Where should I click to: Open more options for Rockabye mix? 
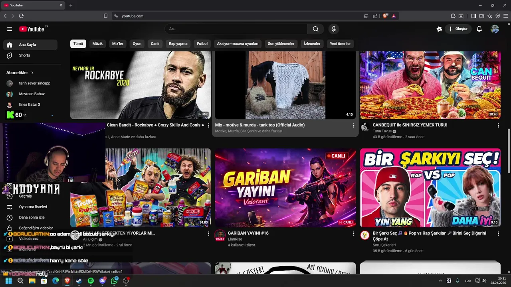click(x=208, y=125)
